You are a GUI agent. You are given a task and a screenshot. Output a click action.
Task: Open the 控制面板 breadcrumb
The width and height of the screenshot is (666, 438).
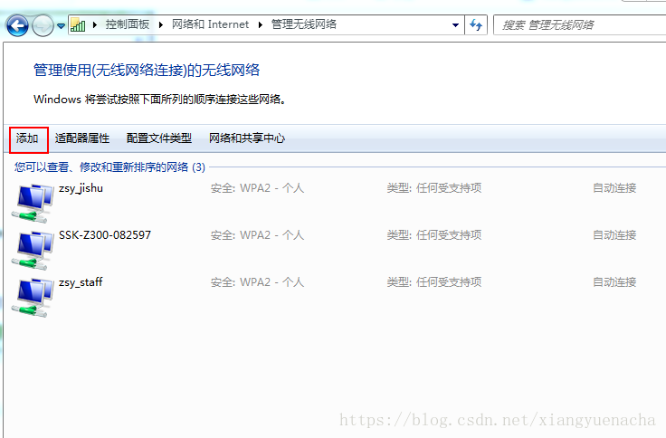128,24
